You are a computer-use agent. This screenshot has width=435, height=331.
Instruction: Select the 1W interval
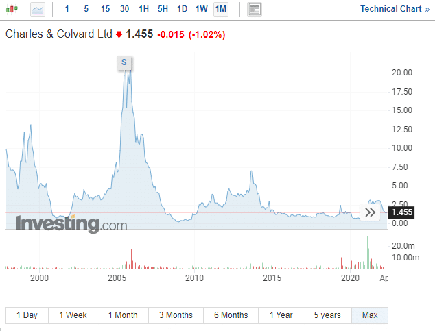(202, 9)
